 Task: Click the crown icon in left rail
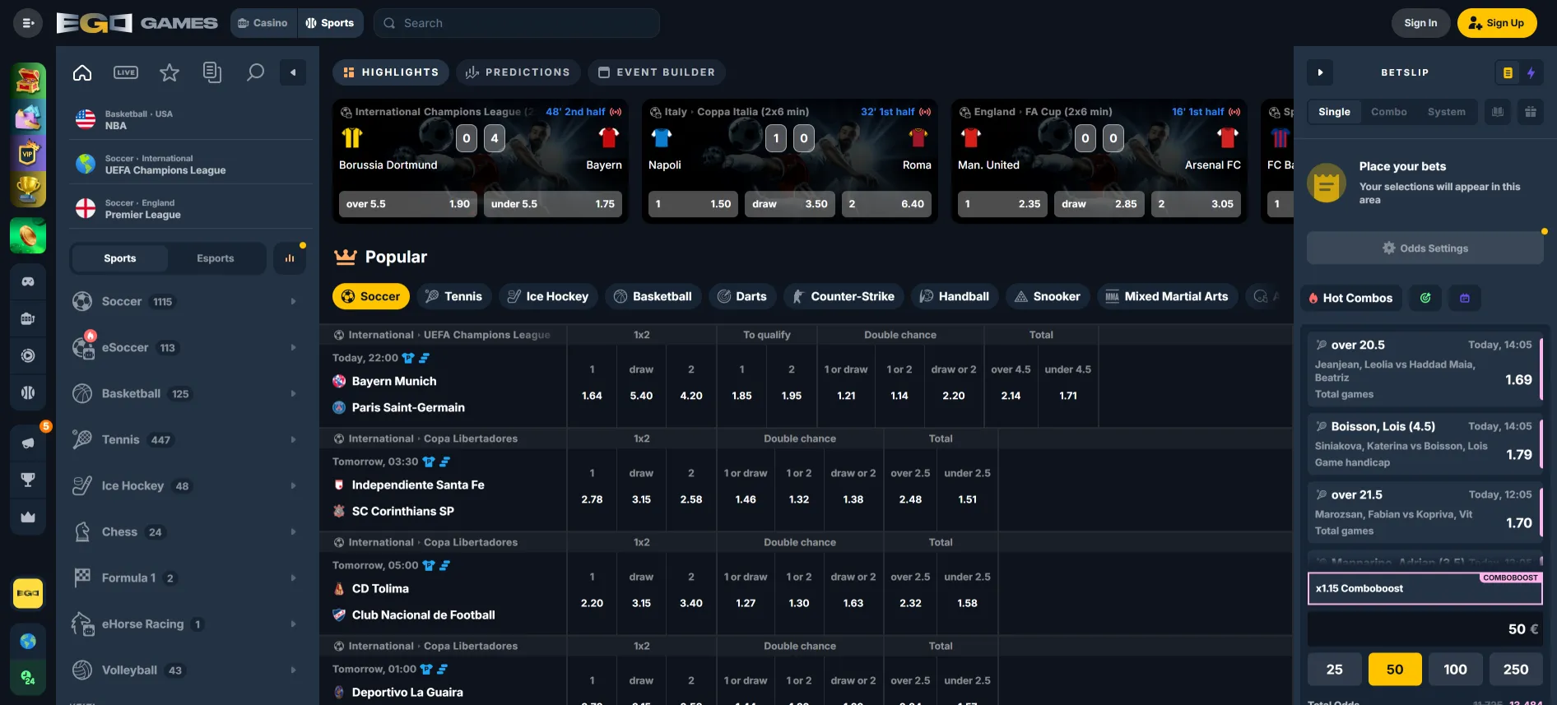pyautogui.click(x=28, y=517)
